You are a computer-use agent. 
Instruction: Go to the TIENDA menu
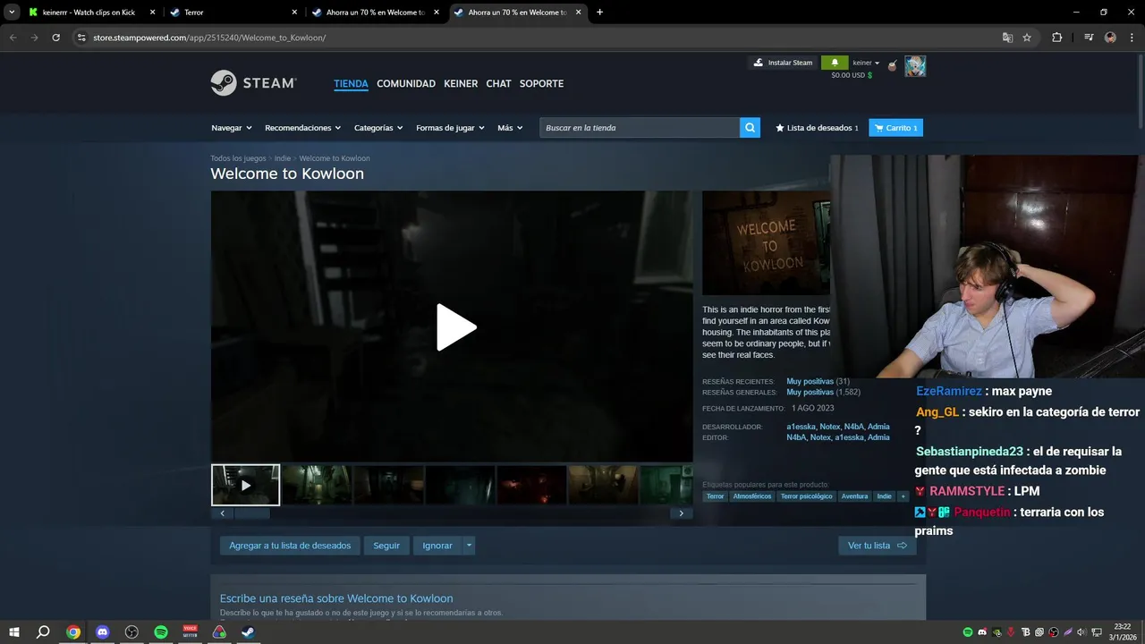pos(351,83)
